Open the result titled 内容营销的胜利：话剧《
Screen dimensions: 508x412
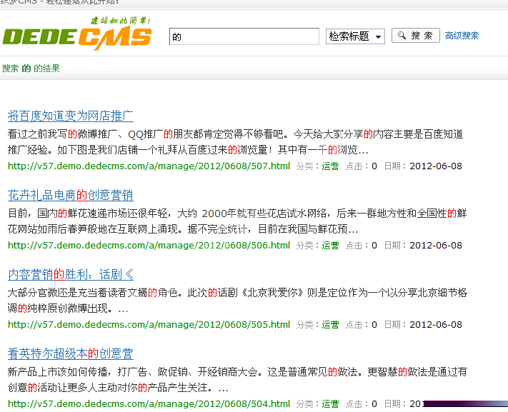(71, 274)
